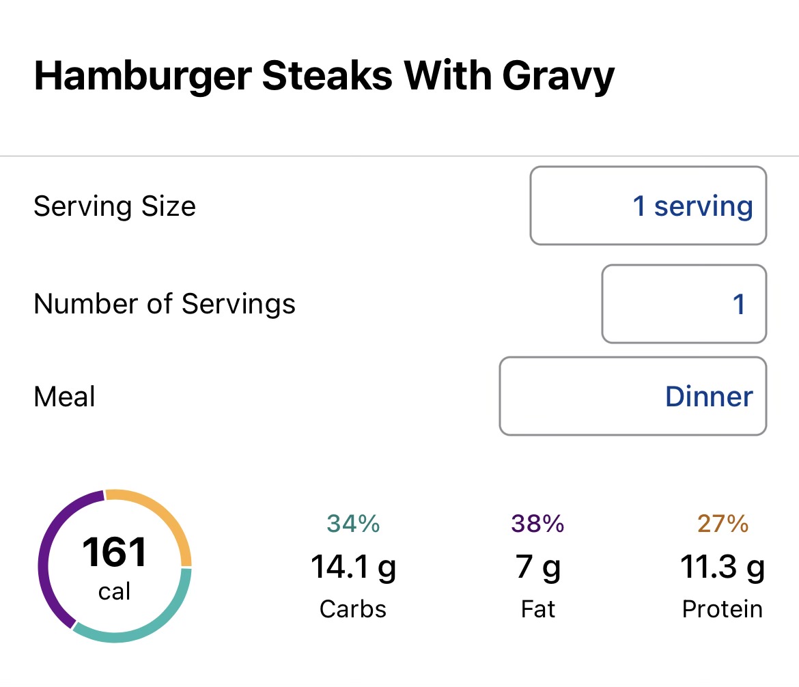Tap the 7 g fat amount

pos(538,567)
